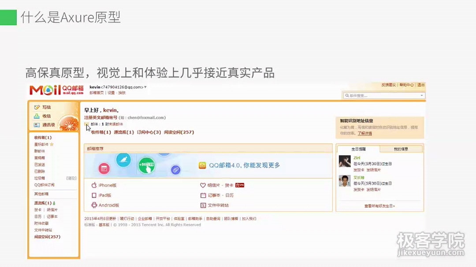Click the Android版 robot icon
Screen dimensions: 476x267
coord(94,205)
